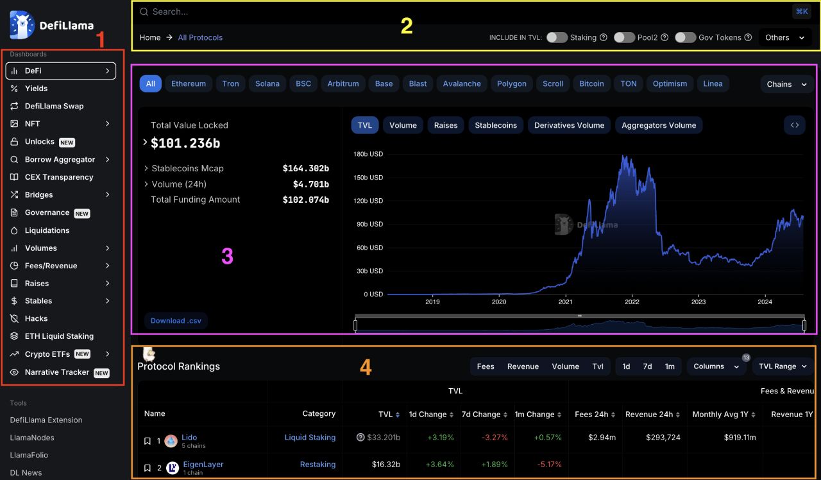This screenshot has height=480, width=821.
Task: Click the Staking help question mark icon
Action: coord(603,38)
